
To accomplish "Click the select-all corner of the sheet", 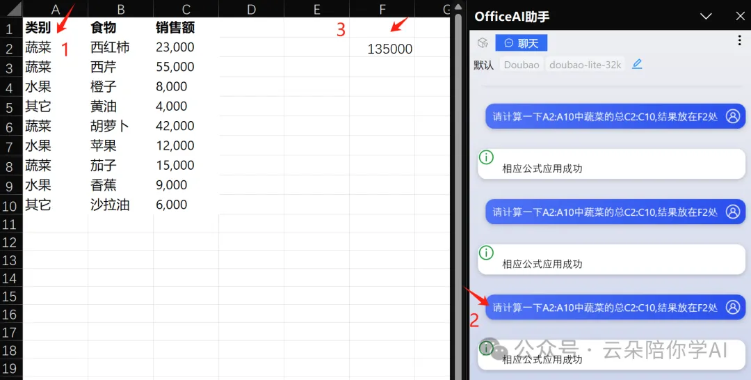I will tap(11, 8).
